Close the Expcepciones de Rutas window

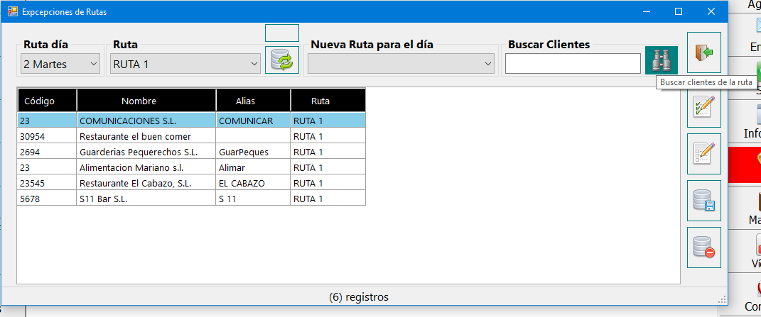[x=711, y=11]
